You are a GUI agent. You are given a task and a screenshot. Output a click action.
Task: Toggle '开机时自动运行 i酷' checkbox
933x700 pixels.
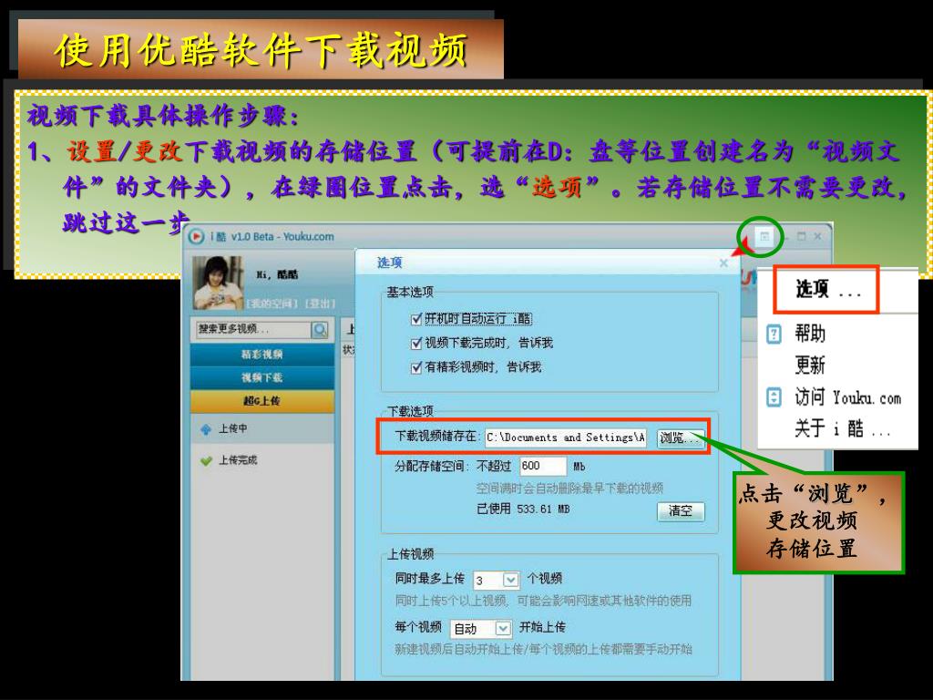(416, 320)
